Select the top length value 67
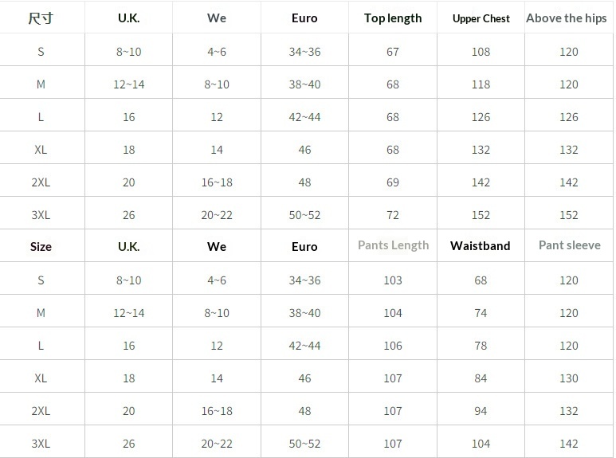Screen dimensions: 616x458 pyautogui.click(x=393, y=52)
